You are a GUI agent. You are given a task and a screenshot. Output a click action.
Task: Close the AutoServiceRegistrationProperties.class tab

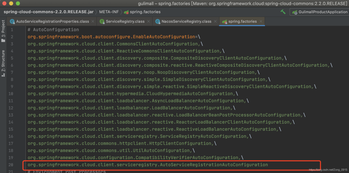(93, 21)
